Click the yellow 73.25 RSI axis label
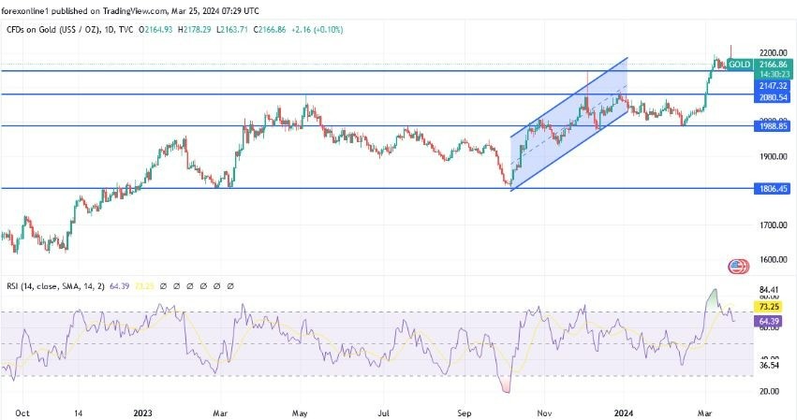The image size is (797, 420). click(x=769, y=307)
